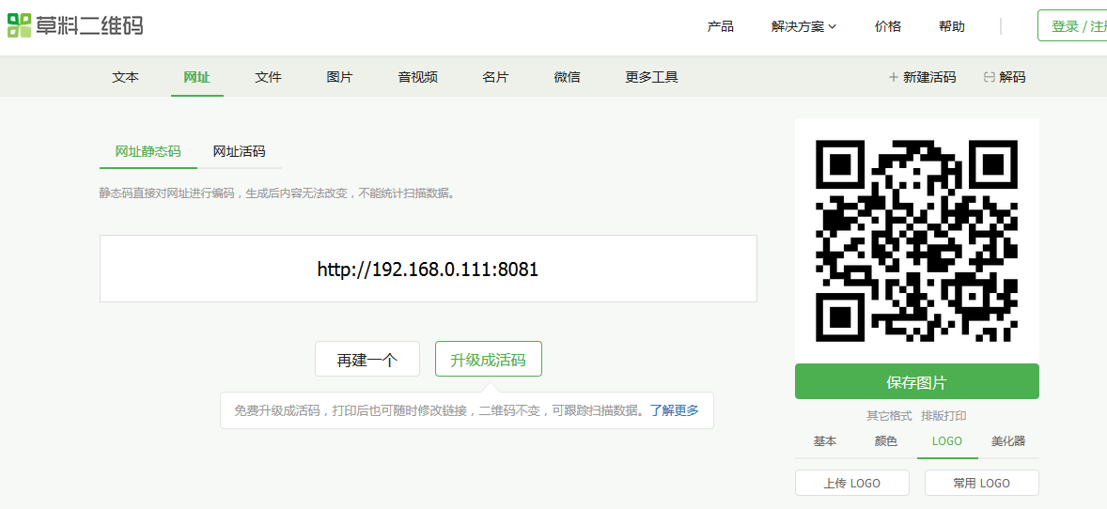This screenshot has height=509, width=1107.
Task: Click 新建活码 with plus icon
Action: 922,77
